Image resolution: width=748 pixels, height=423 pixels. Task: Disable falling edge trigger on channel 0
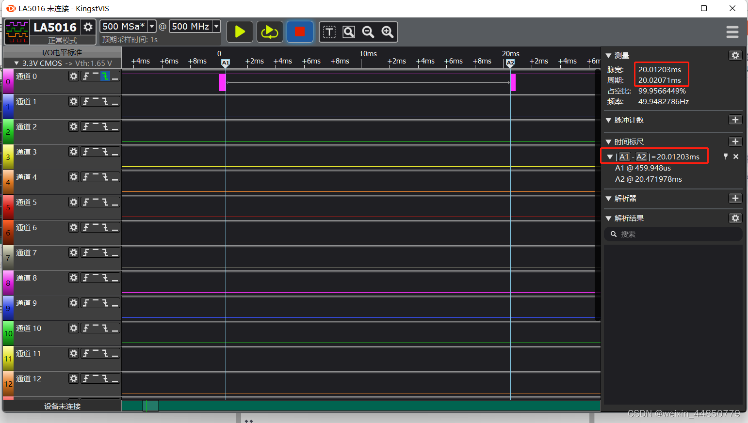pyautogui.click(x=105, y=76)
